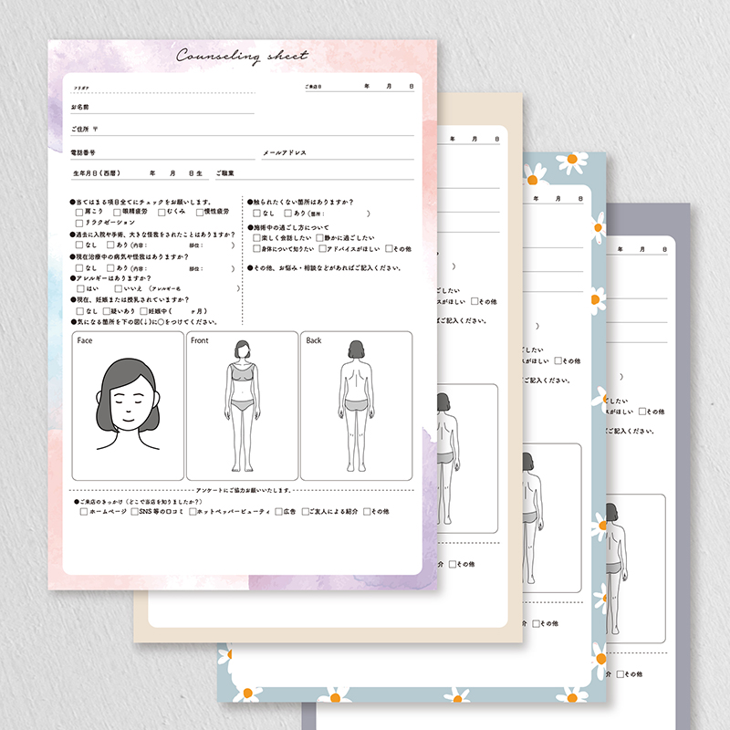Screen dimensions: 730x730
Task: Click the Back body diagram on front sheet
Action: 356,405
